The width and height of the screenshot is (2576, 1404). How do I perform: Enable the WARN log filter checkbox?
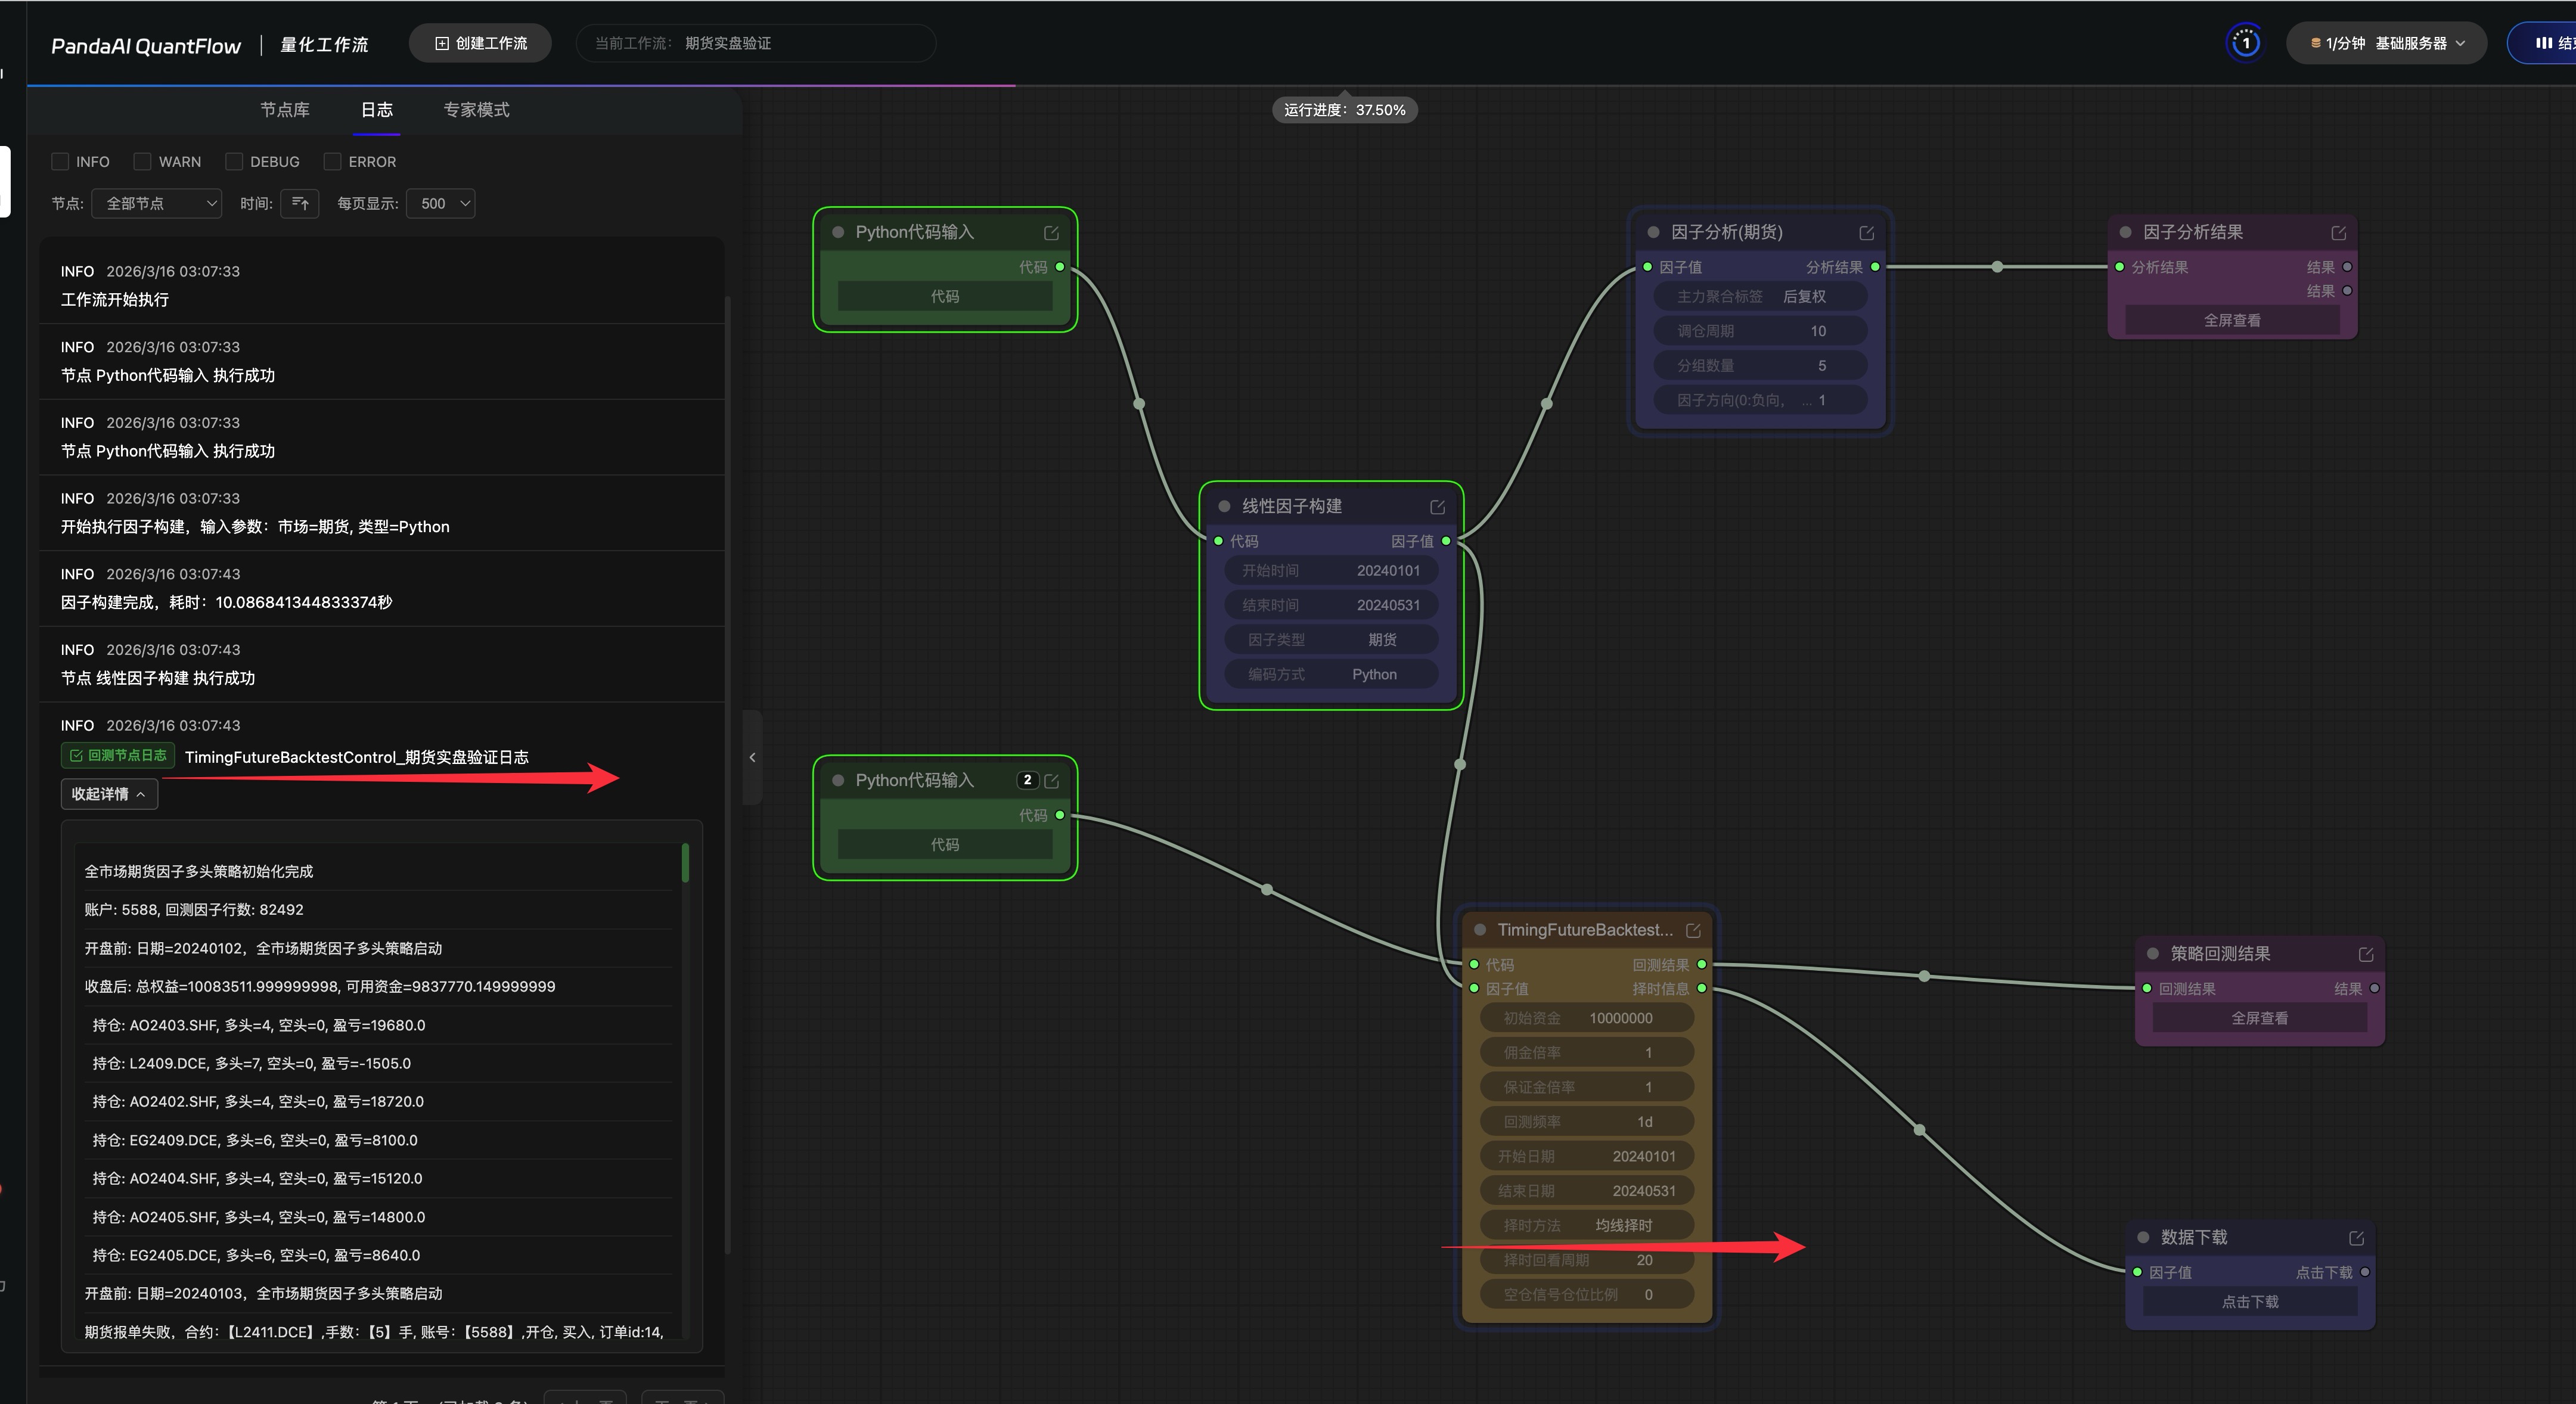coord(142,162)
